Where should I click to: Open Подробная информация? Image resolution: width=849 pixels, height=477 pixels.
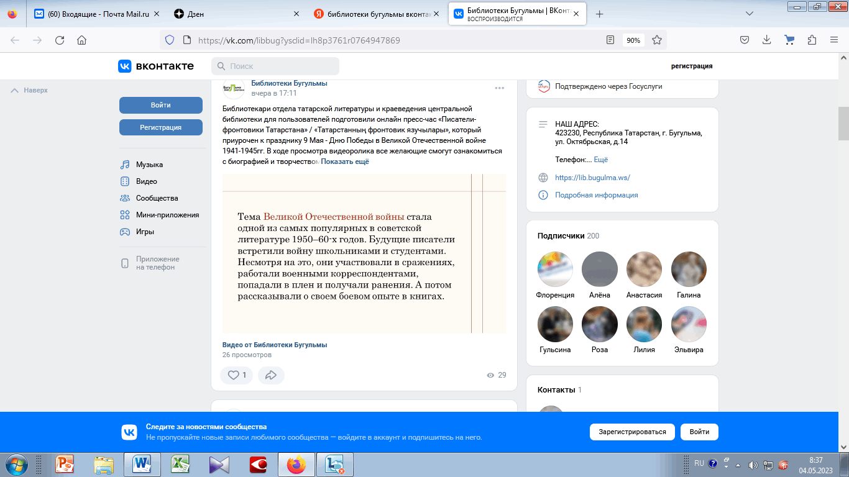(x=597, y=195)
